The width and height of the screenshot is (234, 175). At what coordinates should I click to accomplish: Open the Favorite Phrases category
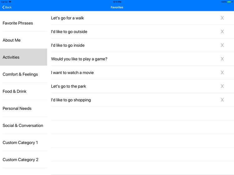(x=24, y=23)
